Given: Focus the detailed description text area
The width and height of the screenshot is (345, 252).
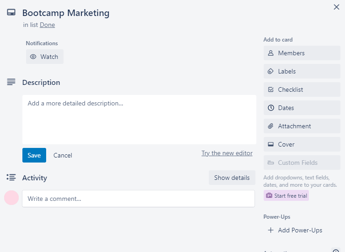Looking at the screenshot, I should 139,120.
